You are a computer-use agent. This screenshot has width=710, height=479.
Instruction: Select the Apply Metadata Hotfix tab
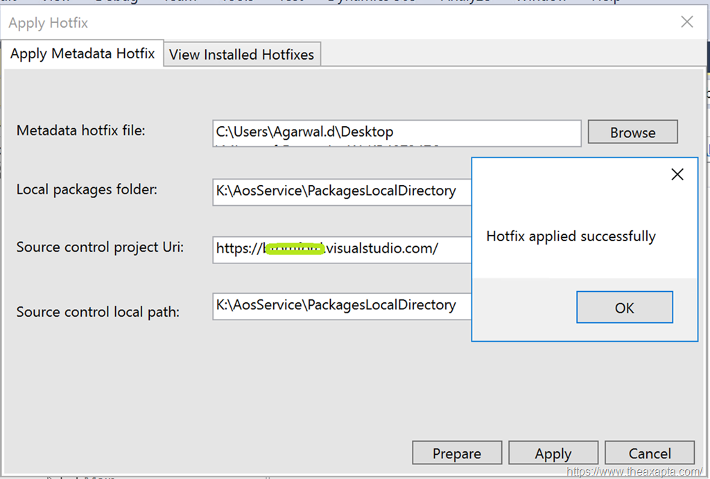point(83,53)
